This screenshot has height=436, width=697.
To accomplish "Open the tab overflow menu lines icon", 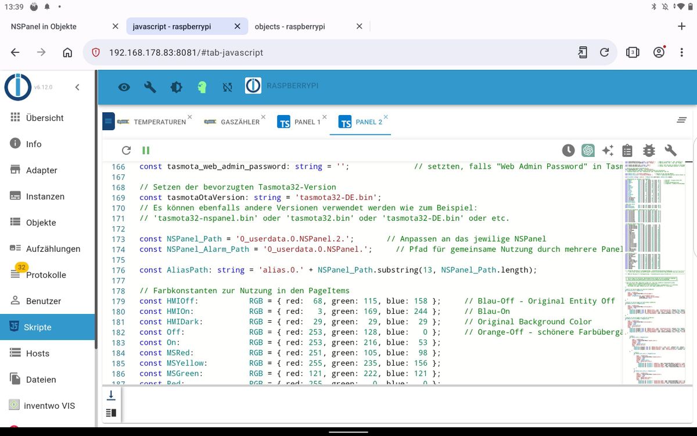I will (x=682, y=120).
